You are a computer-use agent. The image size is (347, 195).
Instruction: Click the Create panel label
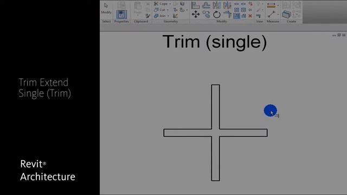tap(291, 22)
